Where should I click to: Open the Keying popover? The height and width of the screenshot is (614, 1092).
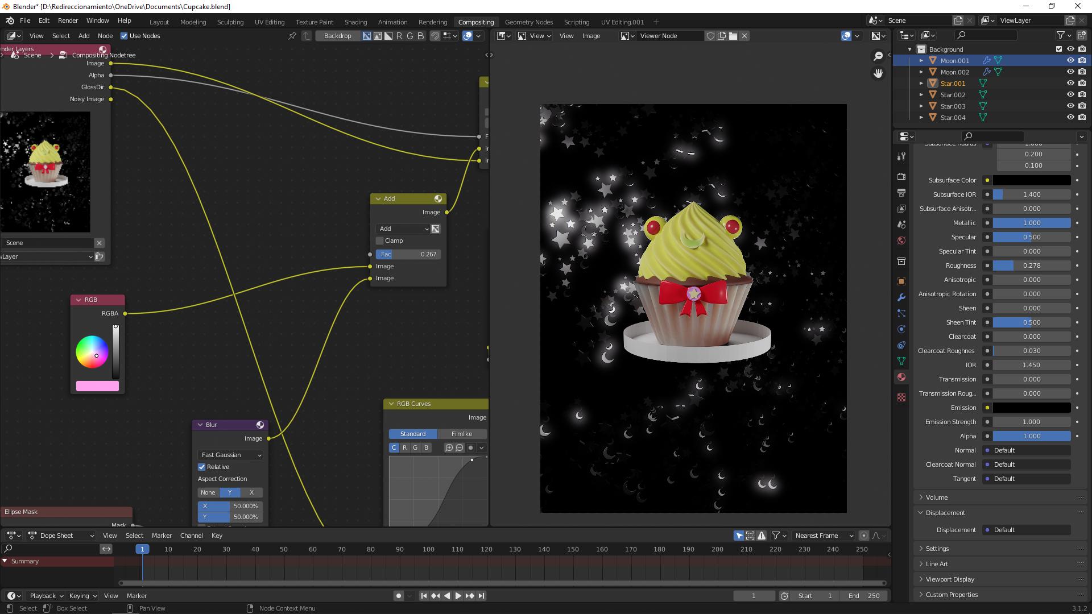pos(83,596)
